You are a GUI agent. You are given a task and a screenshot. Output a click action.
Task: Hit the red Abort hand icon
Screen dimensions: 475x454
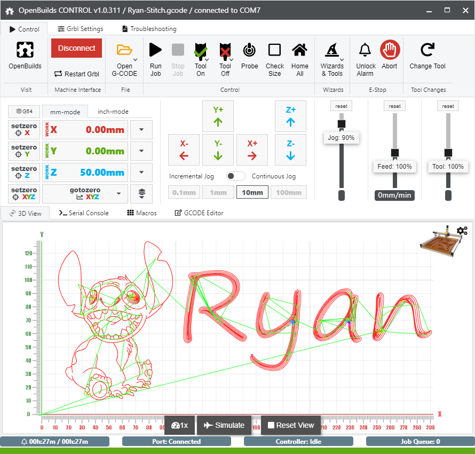coord(390,50)
